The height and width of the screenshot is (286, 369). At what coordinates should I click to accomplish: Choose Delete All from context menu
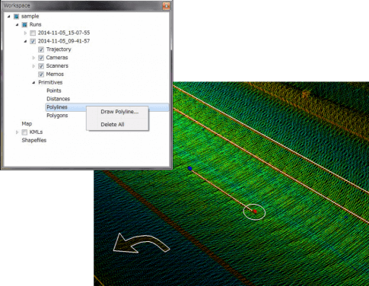point(113,125)
